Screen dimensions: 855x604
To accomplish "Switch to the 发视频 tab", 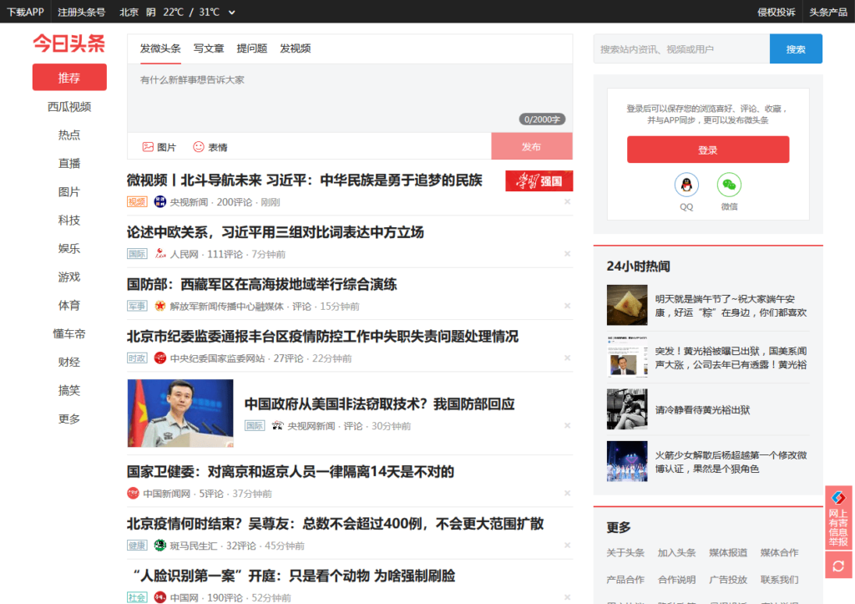I will pos(295,48).
